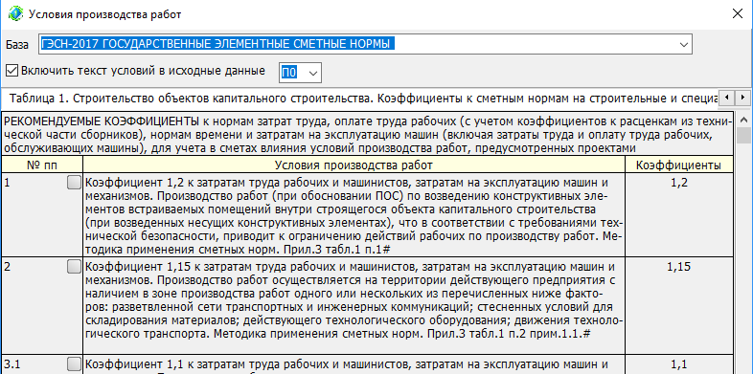Click the База label
Screen dimensions: 753x374
17,45
